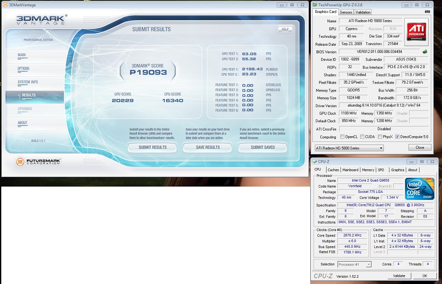Screen dimensions: 442x284
Task: Select the CPU tab in CPU-Z
Action: pos(318,169)
